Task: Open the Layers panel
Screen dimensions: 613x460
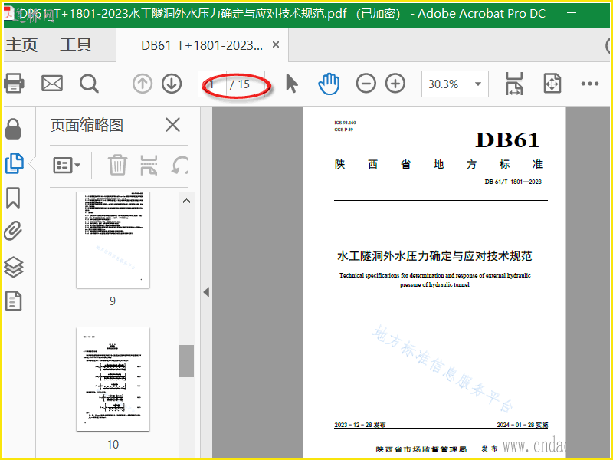Action: tap(14, 267)
